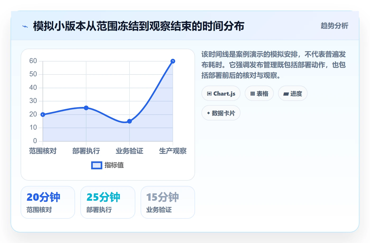Select the 数据卡片 tag chip
370x243 pixels.
pos(221,113)
